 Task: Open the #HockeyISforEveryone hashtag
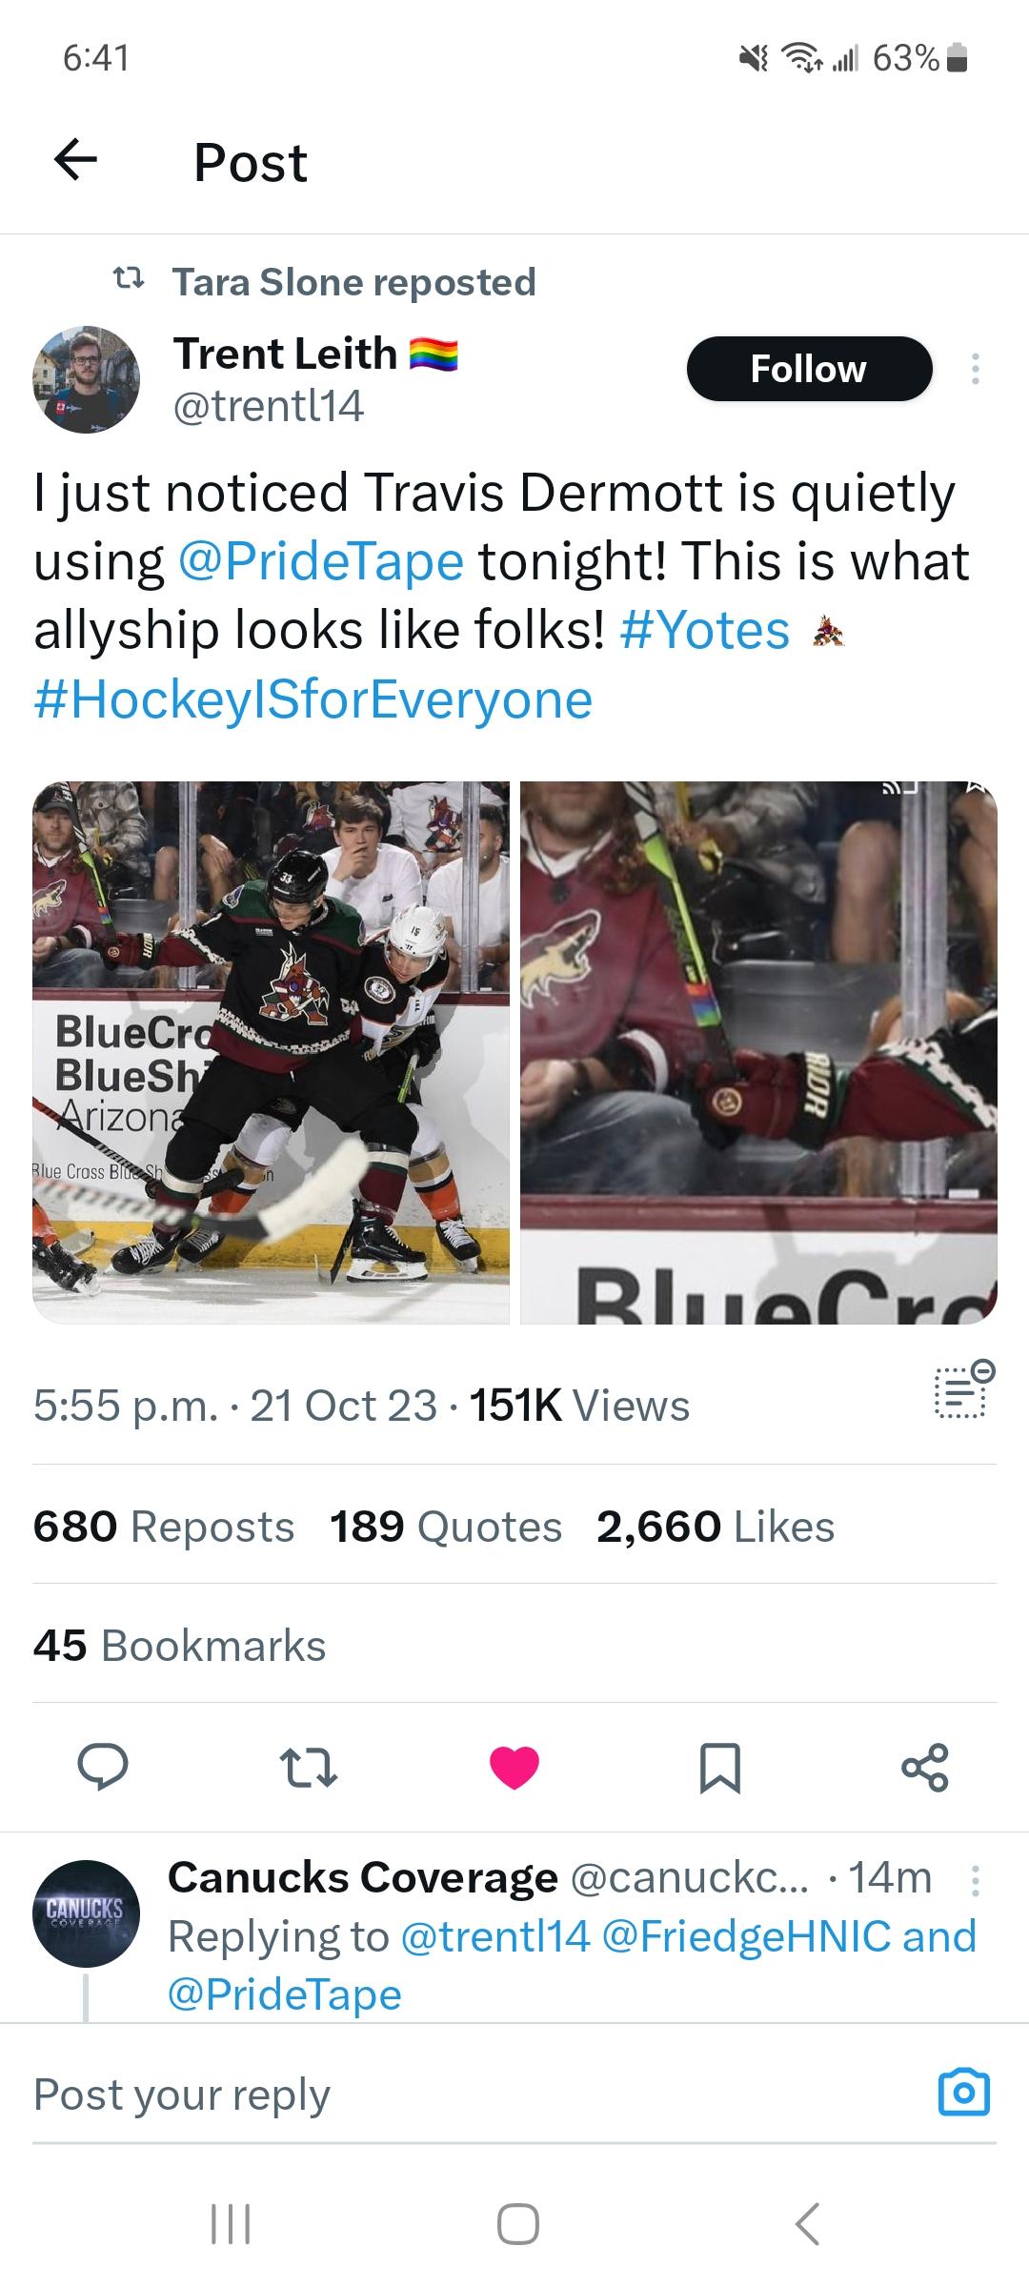tap(313, 699)
